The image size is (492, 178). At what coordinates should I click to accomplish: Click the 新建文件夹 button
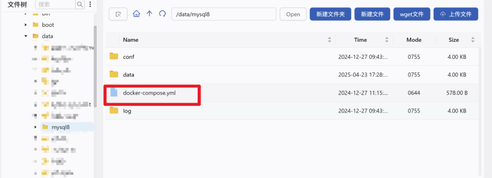(330, 14)
